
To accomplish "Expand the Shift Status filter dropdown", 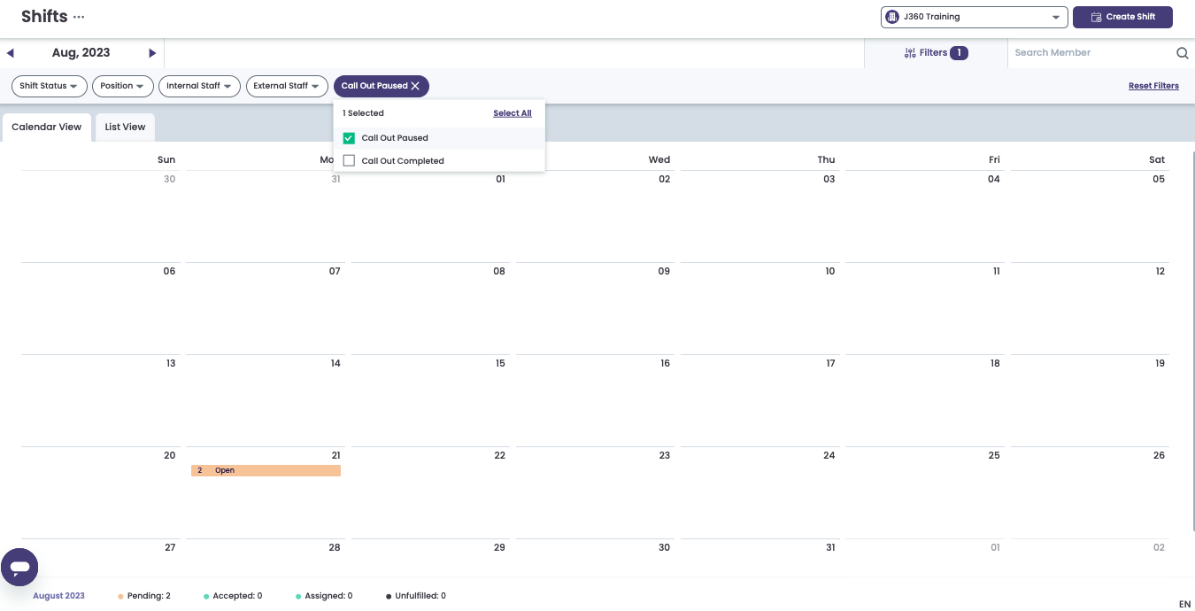I will click(49, 86).
